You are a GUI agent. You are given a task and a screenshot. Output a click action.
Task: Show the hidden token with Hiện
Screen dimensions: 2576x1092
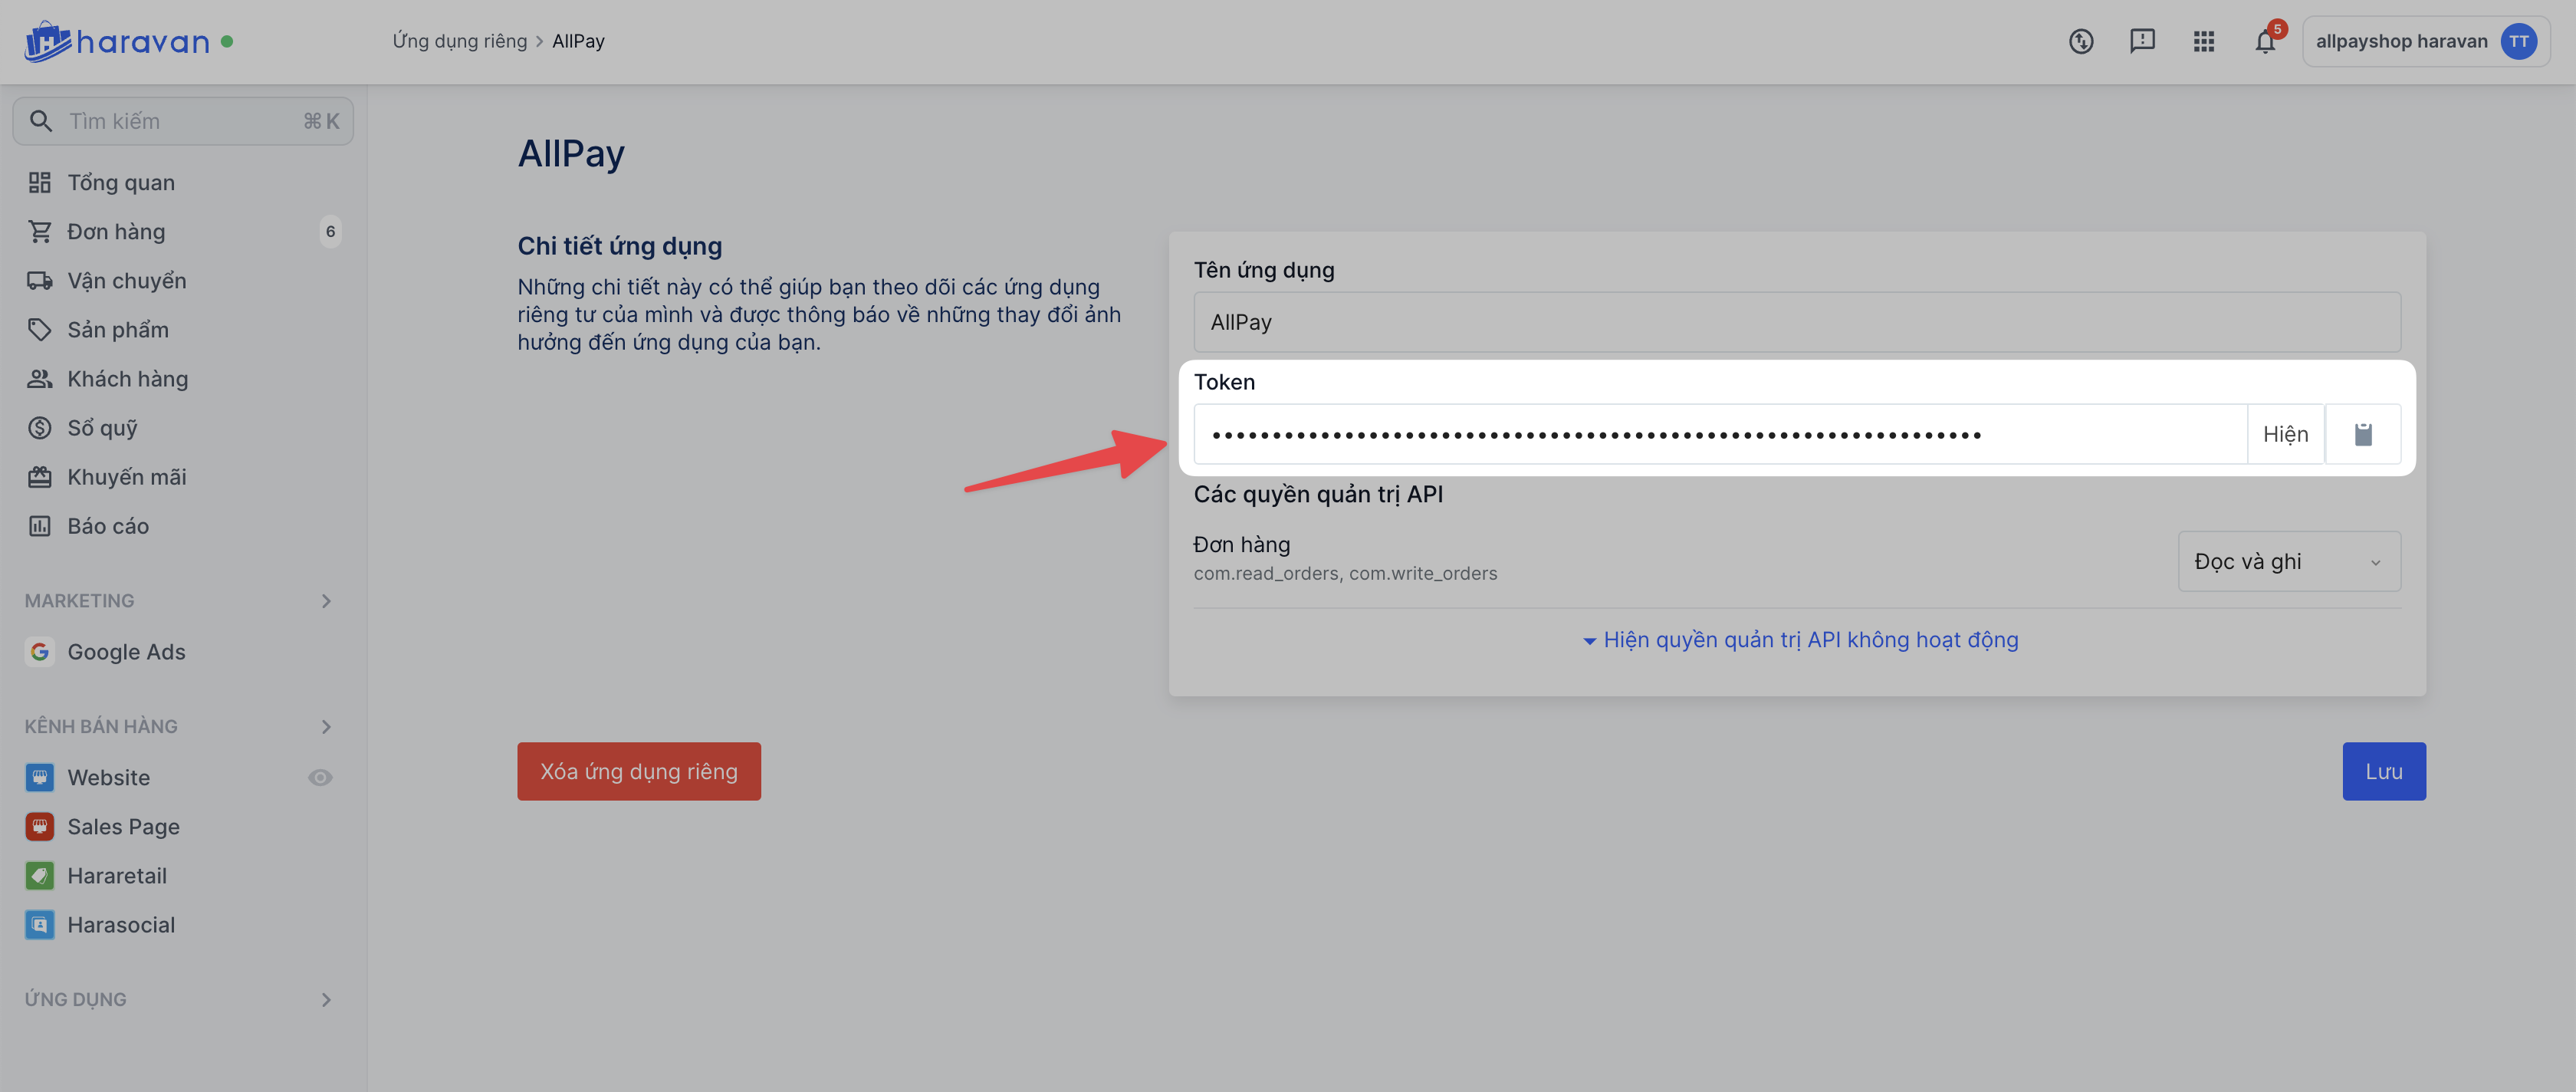point(2285,434)
